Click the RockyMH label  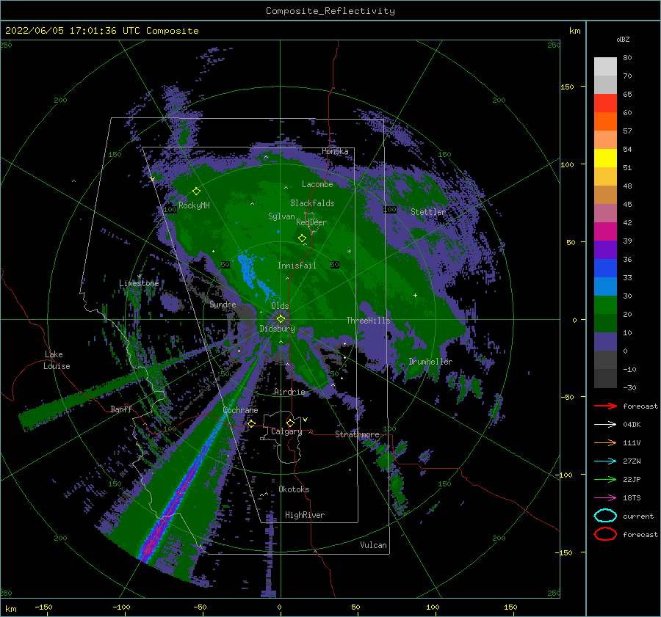(194, 205)
